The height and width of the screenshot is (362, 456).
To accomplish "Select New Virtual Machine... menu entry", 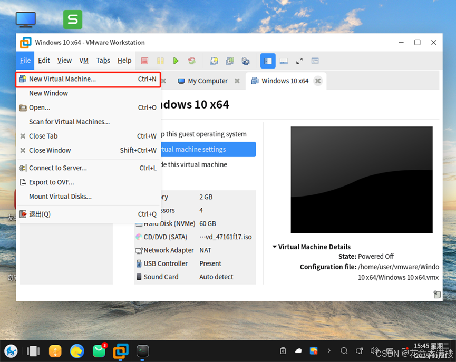I will click(x=88, y=79).
